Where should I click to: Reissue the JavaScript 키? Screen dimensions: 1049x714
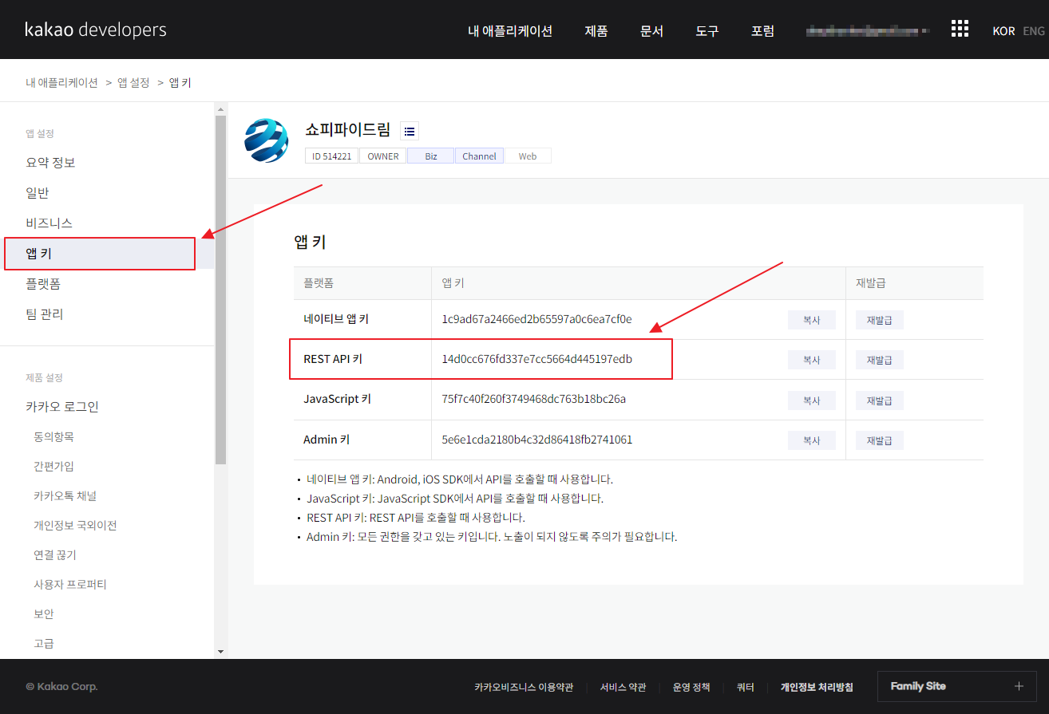click(x=880, y=400)
